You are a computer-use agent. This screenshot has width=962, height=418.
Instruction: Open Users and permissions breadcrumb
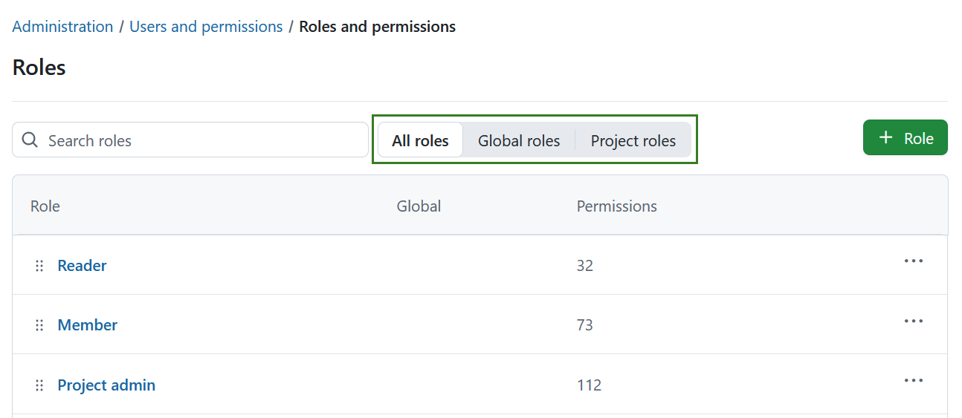(x=206, y=27)
